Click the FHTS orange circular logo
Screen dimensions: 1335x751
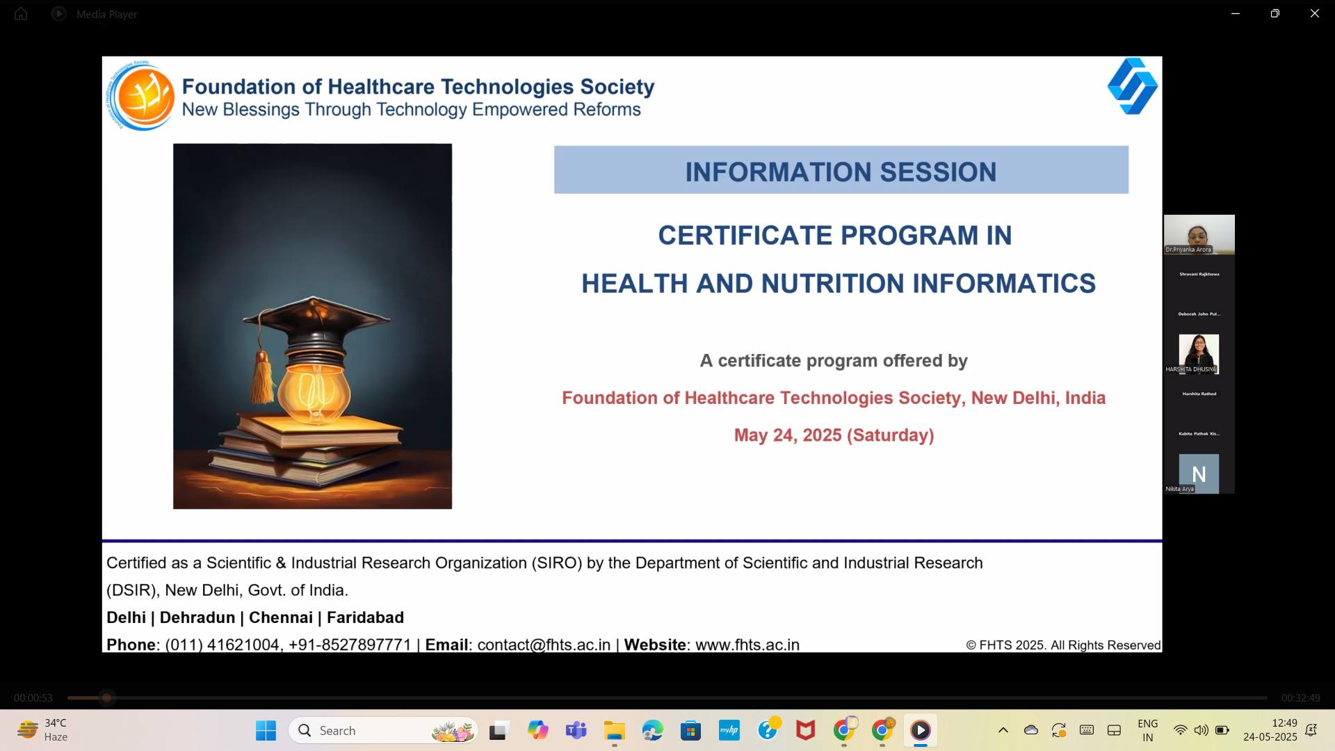click(141, 96)
